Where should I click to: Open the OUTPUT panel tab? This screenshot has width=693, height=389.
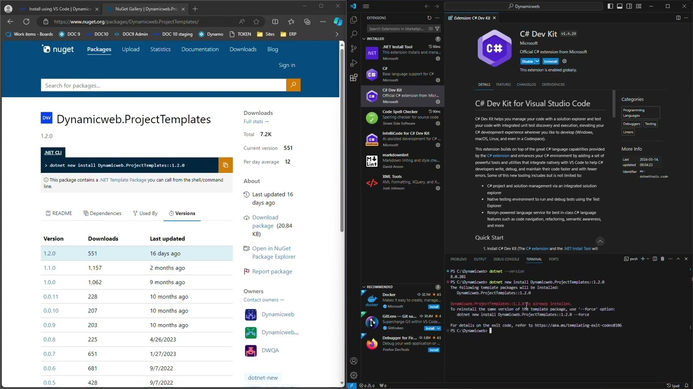[480, 259]
